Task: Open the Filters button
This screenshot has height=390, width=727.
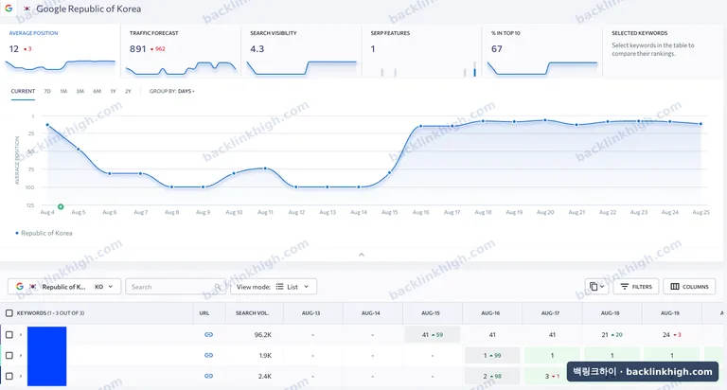Action: [636, 287]
